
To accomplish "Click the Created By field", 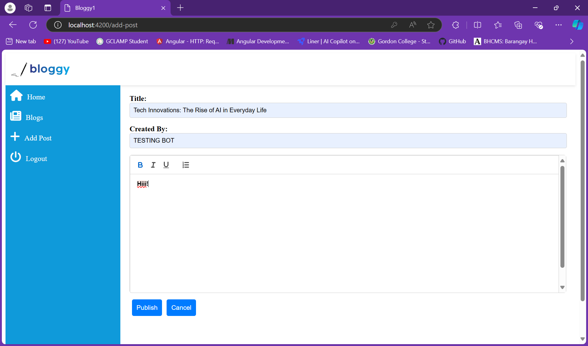I will (348, 140).
